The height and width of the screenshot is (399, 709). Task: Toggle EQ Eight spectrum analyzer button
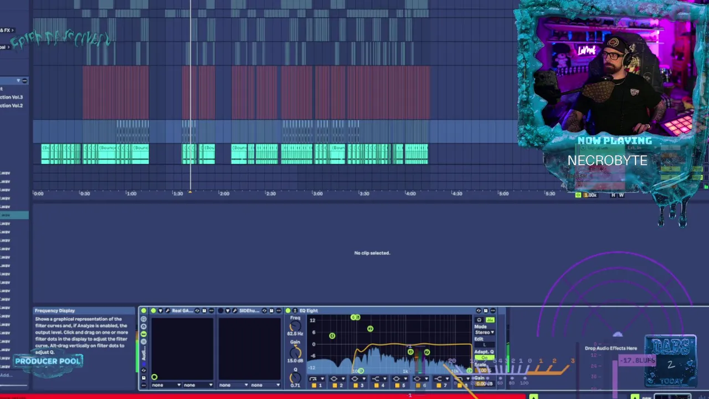tap(490, 320)
